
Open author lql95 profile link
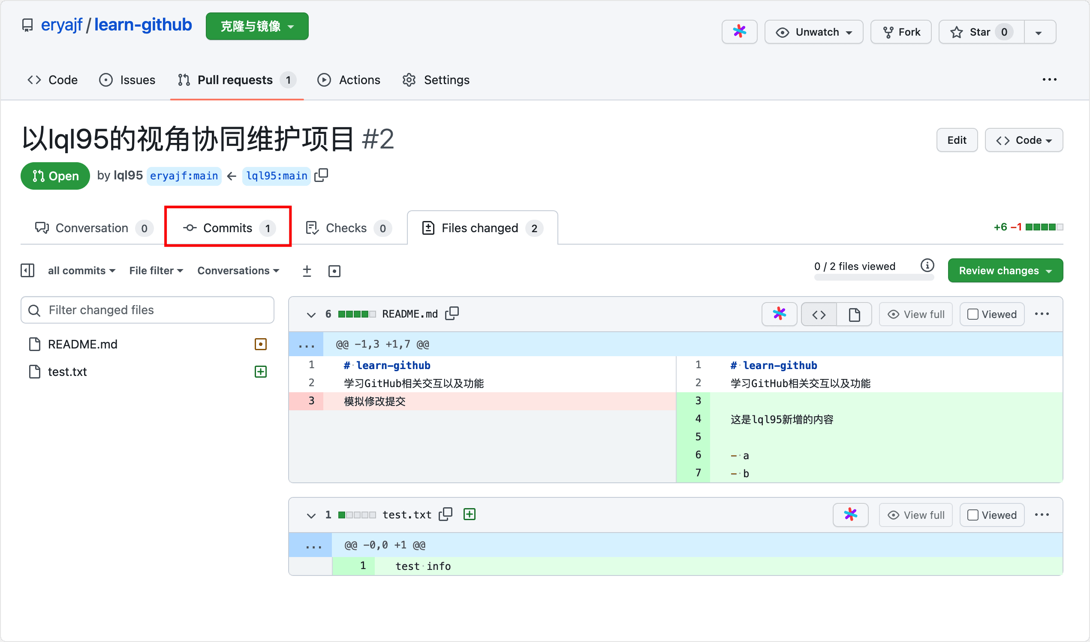[x=128, y=176]
